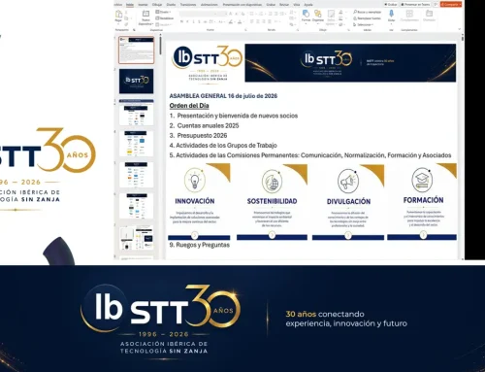This screenshot has width=485, height=372.
Task: Click Reemplazar fuentes in Edición group
Action: point(367,18)
